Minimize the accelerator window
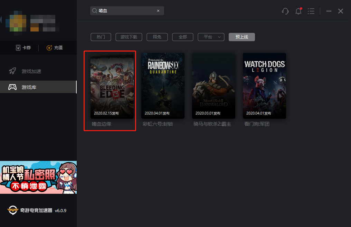 (x=329, y=11)
